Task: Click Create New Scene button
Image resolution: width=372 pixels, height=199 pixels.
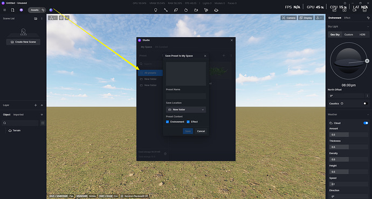Action: [23, 42]
